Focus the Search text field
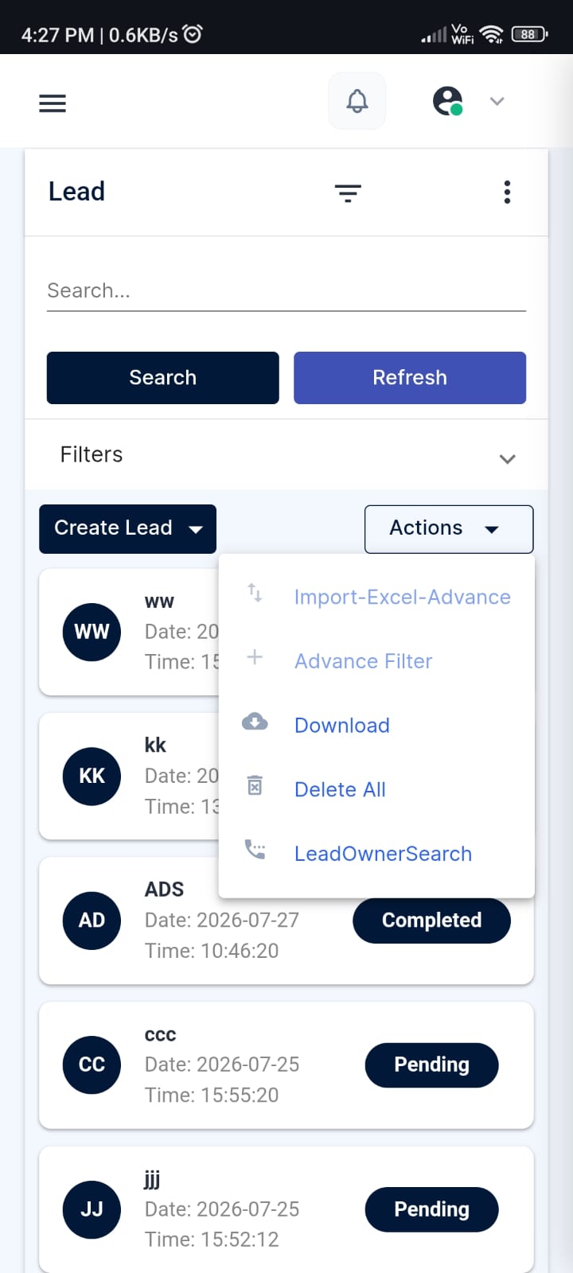The height and width of the screenshot is (1273, 573). tap(286, 291)
